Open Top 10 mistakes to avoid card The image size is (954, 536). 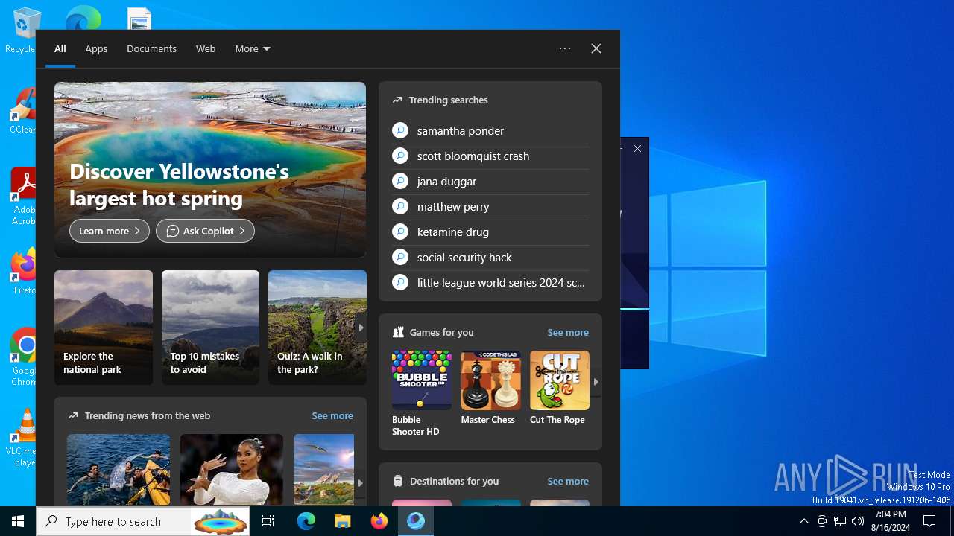pyautogui.click(x=210, y=328)
